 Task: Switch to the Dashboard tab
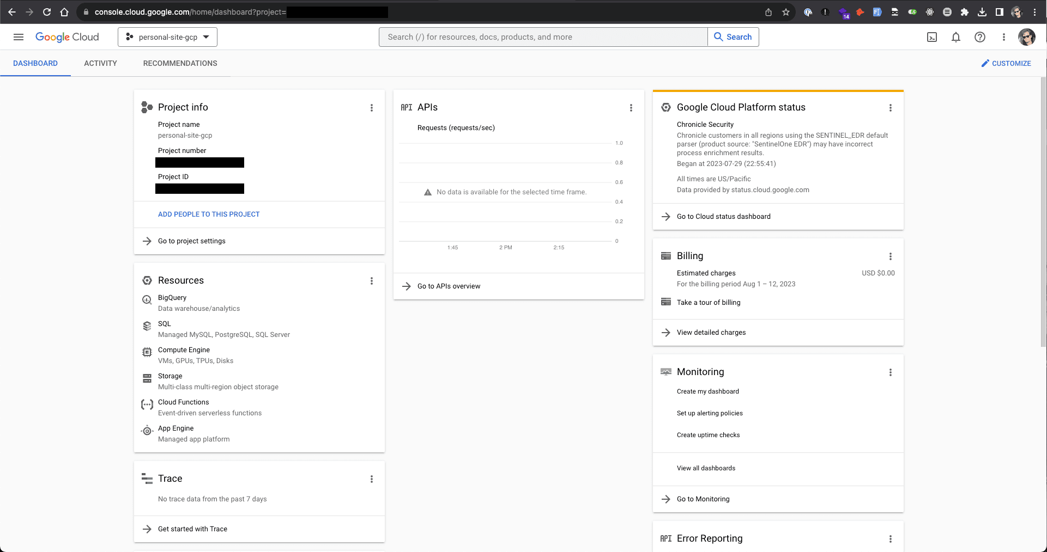(35, 63)
